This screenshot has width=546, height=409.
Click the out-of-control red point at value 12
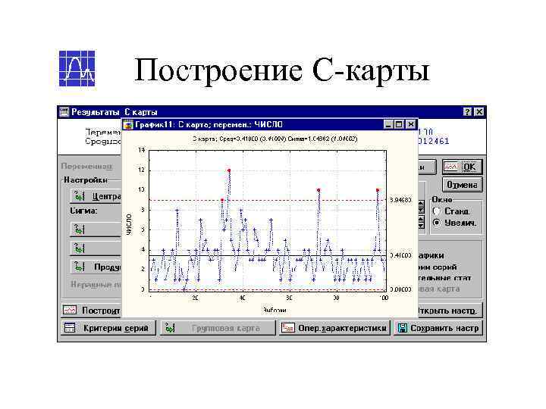point(229,170)
